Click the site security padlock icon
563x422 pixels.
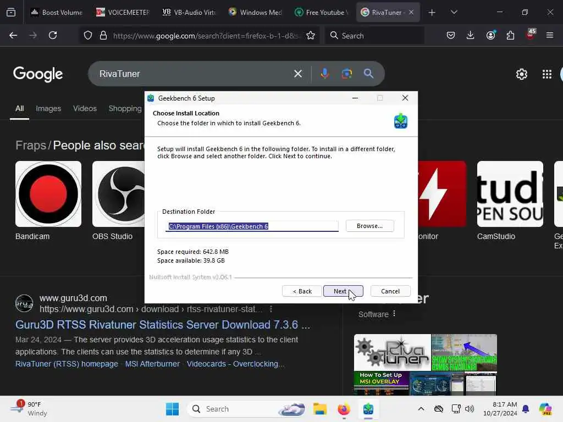(103, 35)
